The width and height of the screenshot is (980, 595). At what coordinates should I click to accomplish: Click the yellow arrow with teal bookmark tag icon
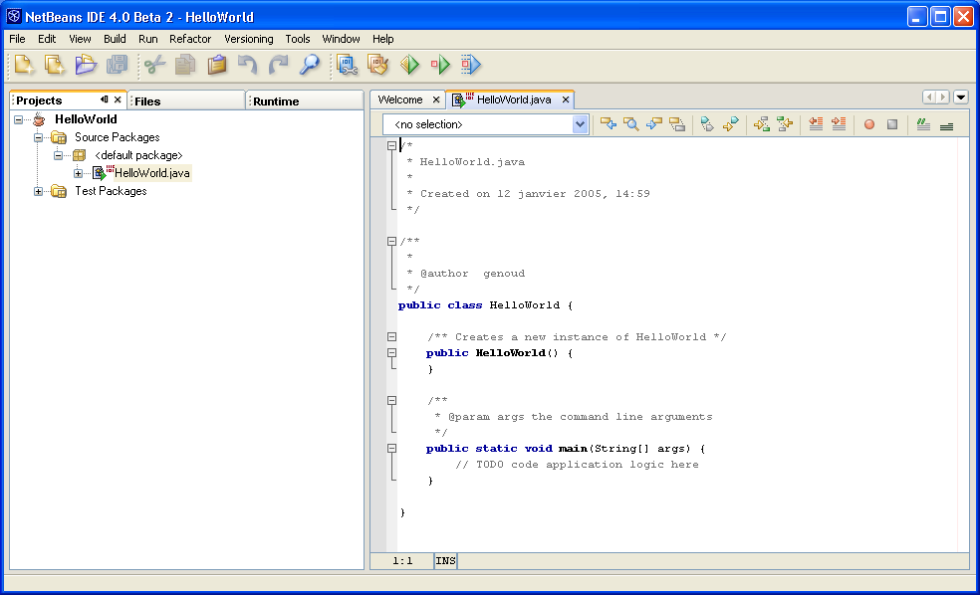click(730, 124)
